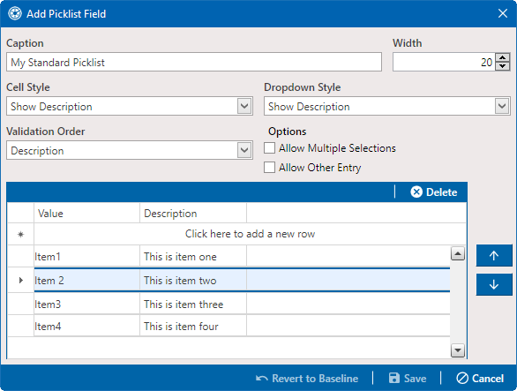Edit the Caption text field
Screen dimensions: 517x391
(x=194, y=62)
